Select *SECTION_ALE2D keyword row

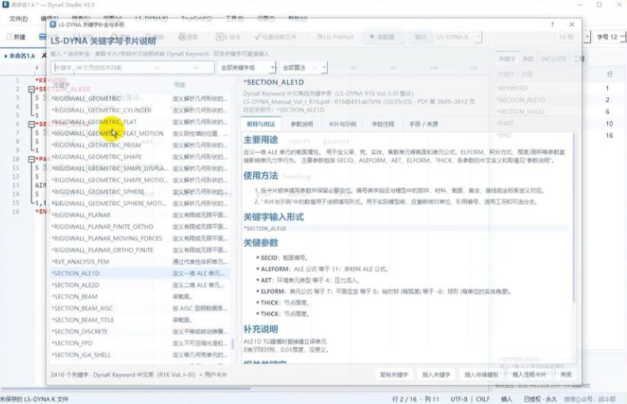pyautogui.click(x=140, y=285)
